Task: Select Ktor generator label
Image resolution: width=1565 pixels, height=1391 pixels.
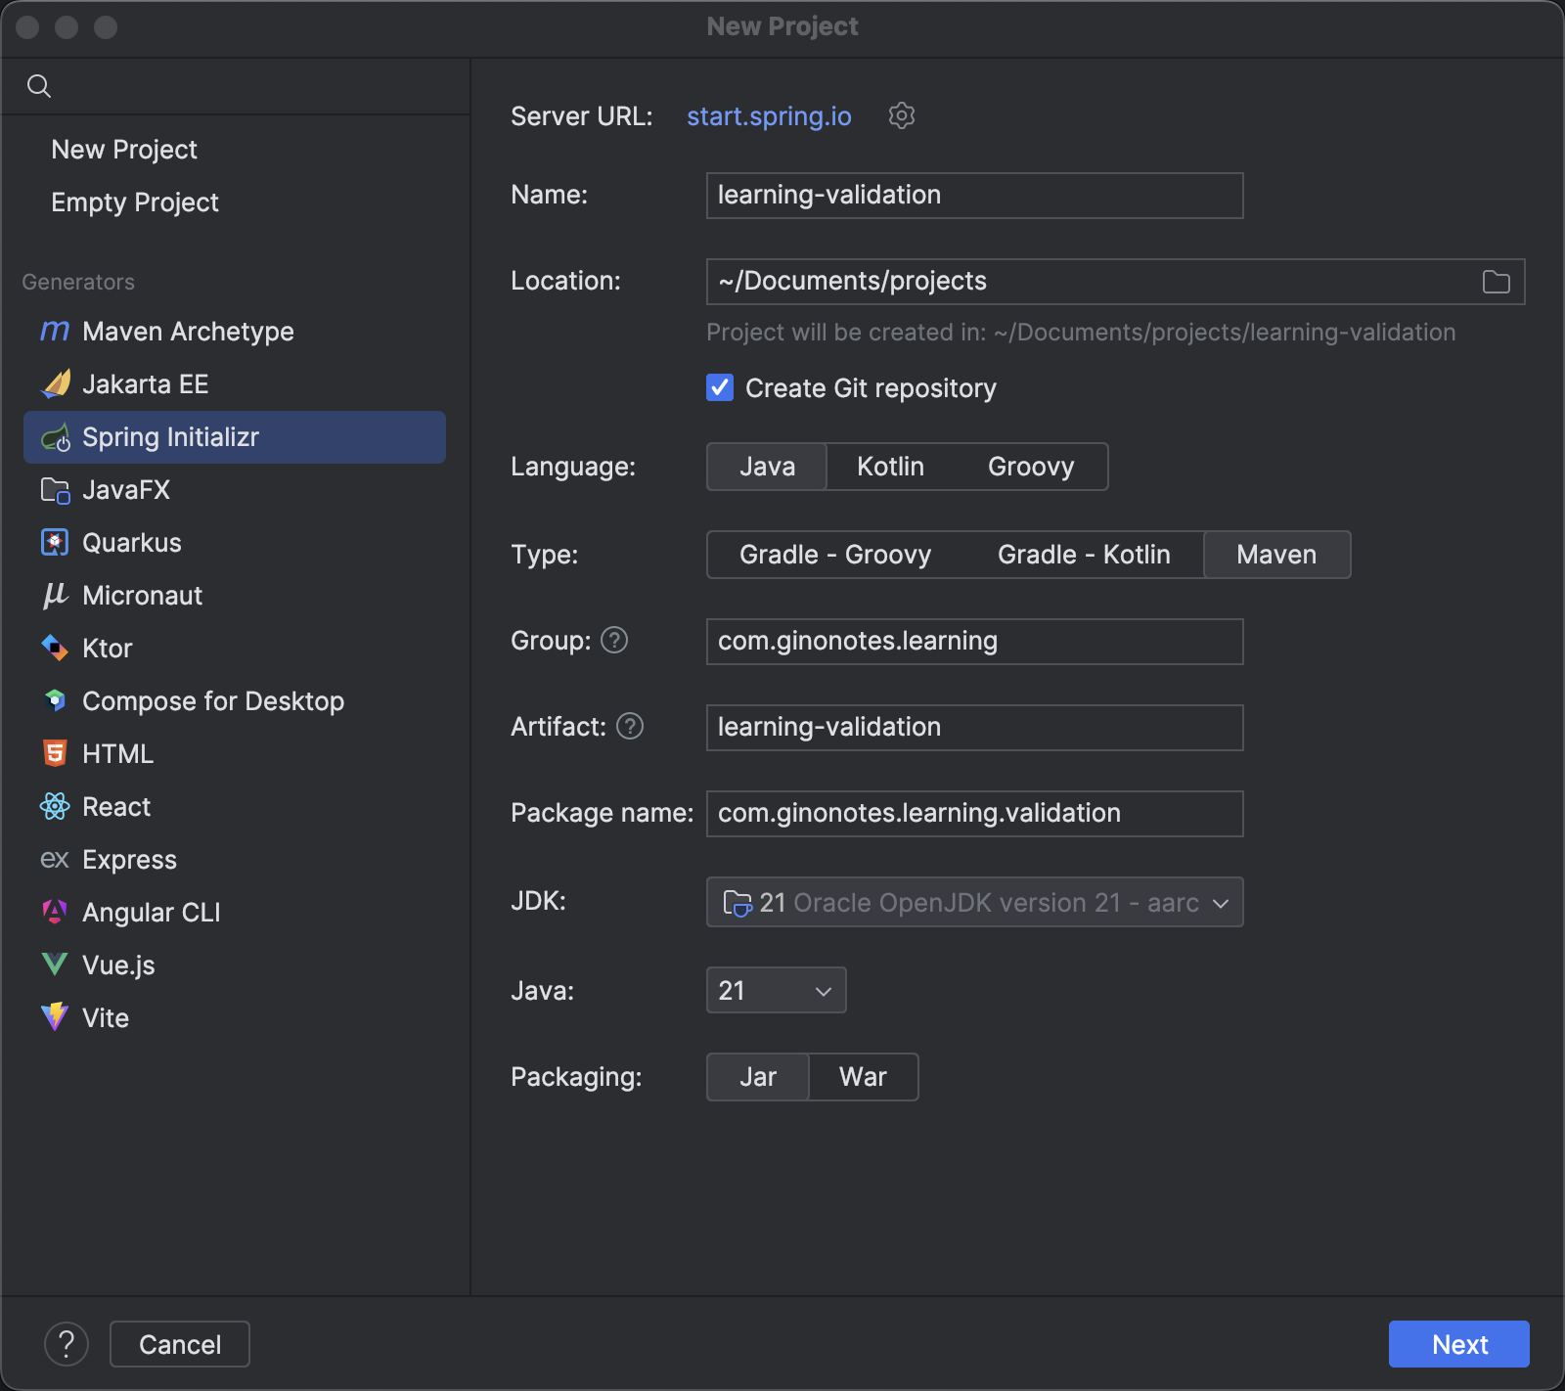Action: click(x=108, y=649)
